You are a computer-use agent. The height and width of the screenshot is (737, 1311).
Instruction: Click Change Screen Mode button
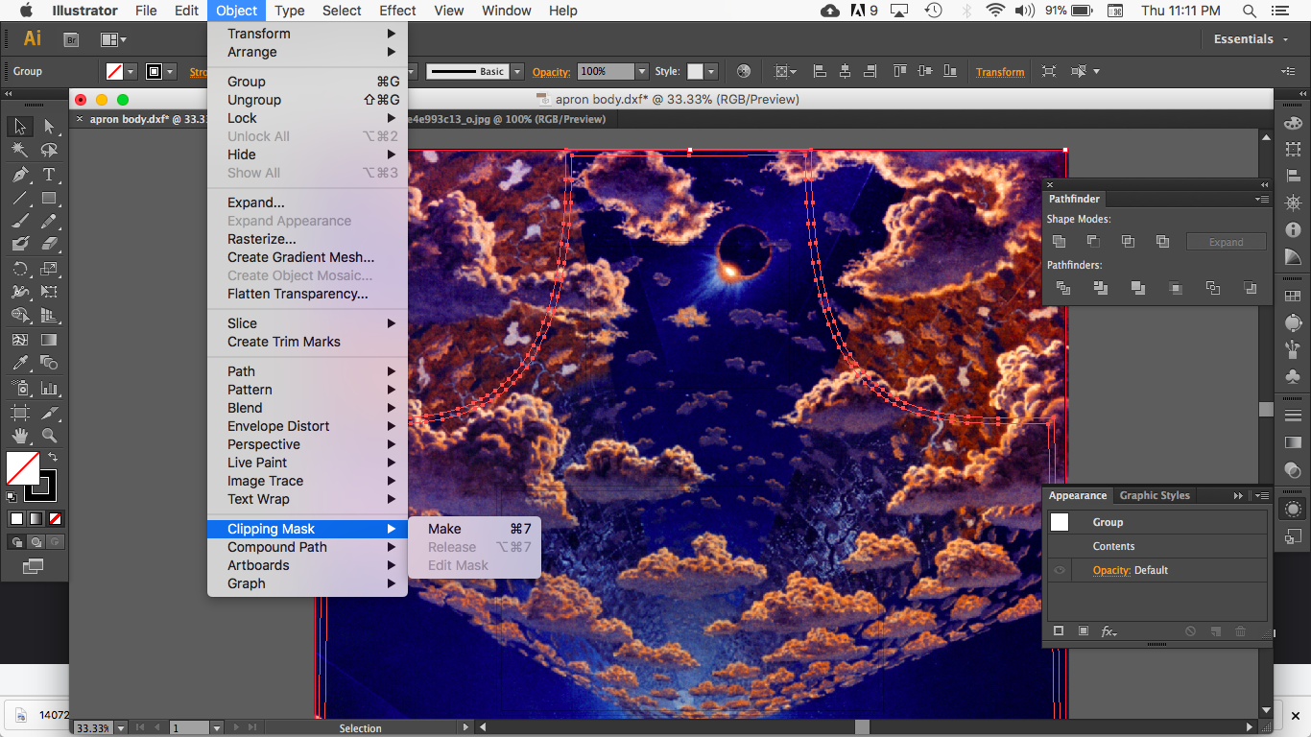(x=33, y=567)
